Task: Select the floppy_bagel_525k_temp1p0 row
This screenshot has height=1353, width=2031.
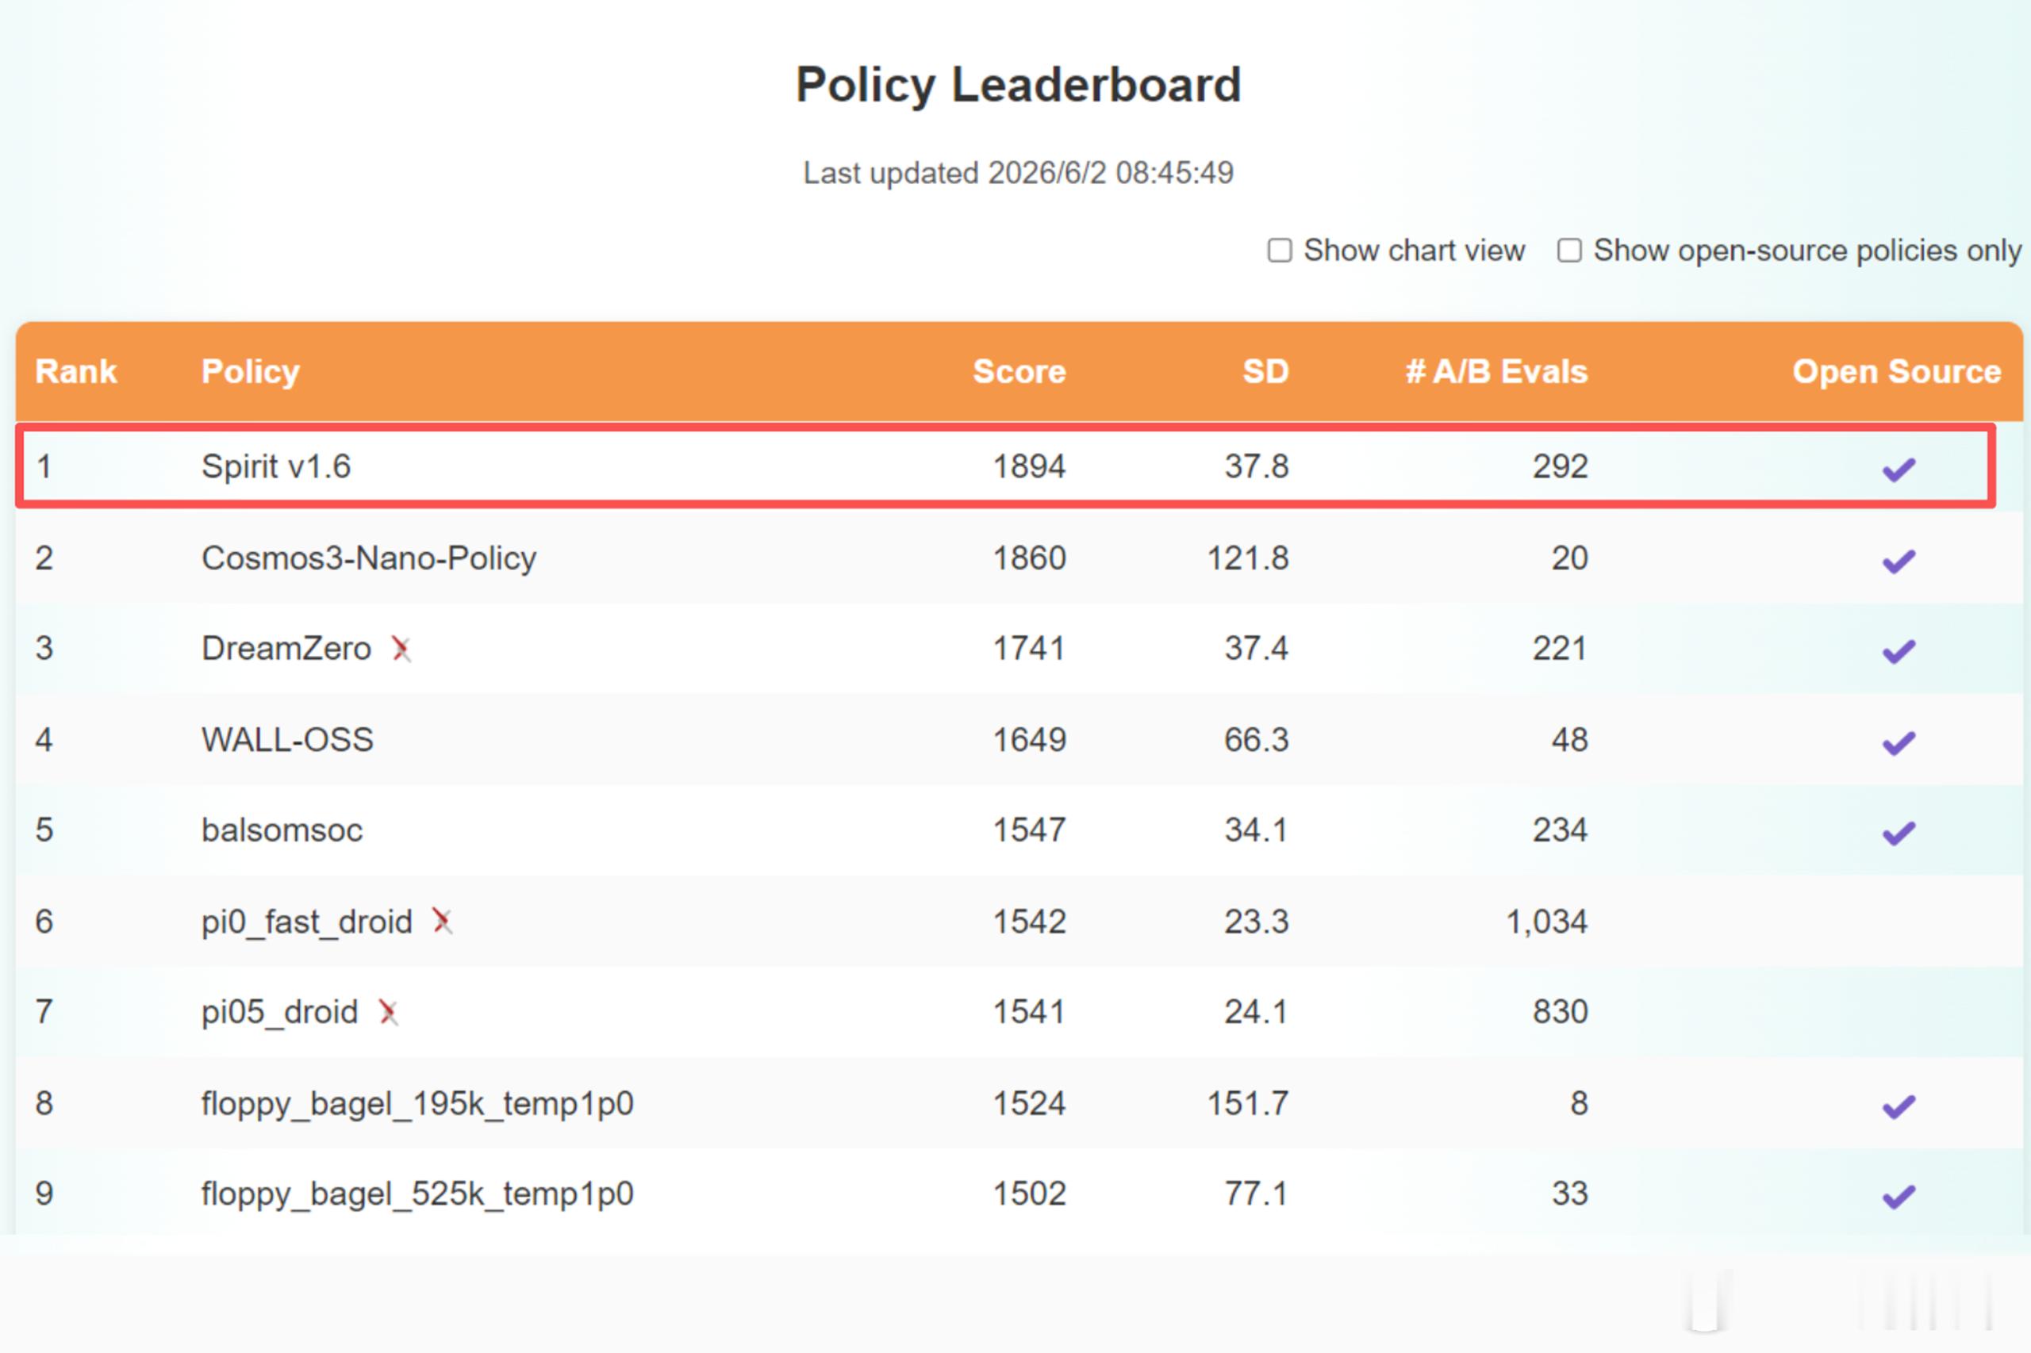Action: click(x=1019, y=1194)
